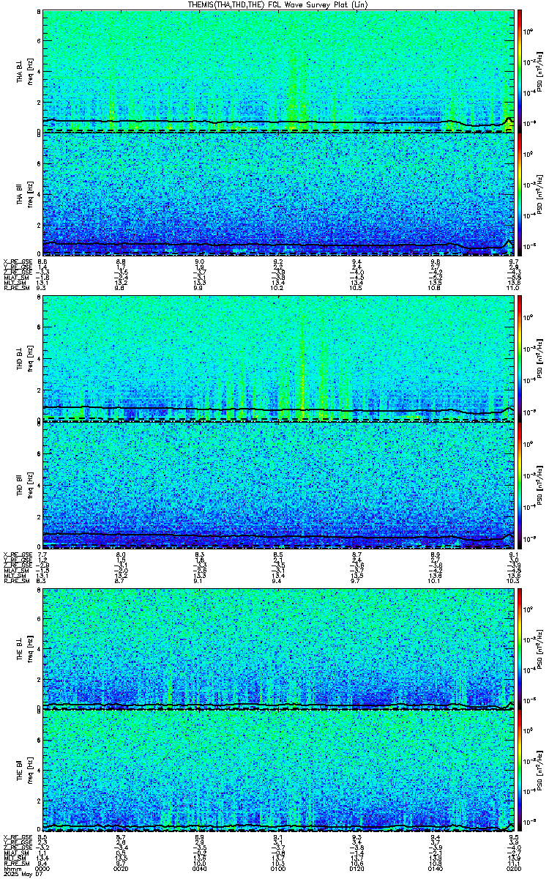This screenshot has width=549, height=879.
Task: Click the 0120 time tick label
Action: (x=357, y=869)
